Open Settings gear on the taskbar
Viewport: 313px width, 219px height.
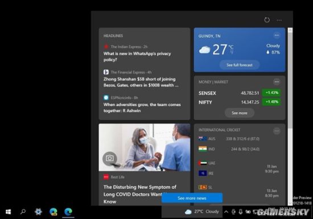(x=38, y=212)
